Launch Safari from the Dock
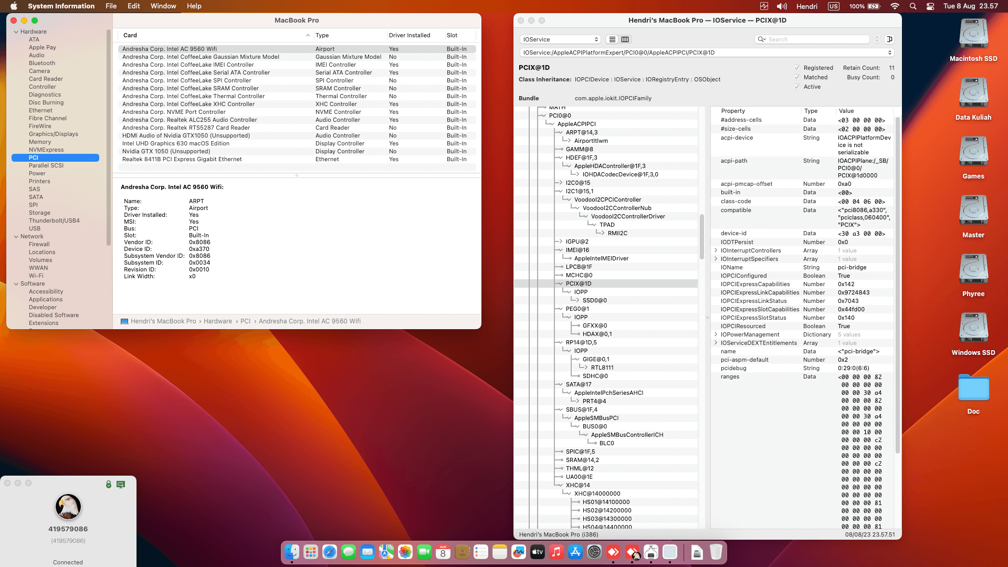This screenshot has height=567, width=1008. tap(330, 552)
